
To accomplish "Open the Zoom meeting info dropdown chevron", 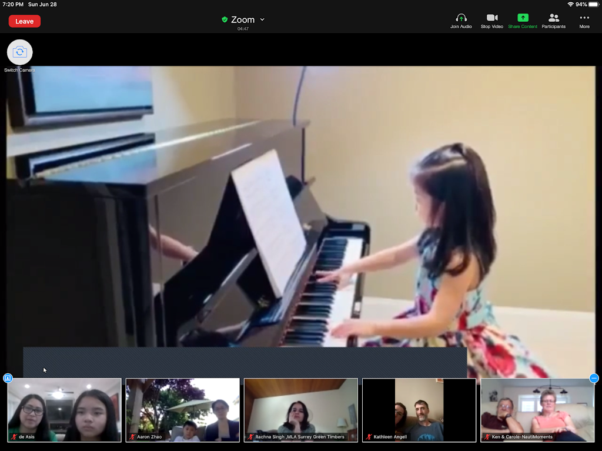I will 262,19.
